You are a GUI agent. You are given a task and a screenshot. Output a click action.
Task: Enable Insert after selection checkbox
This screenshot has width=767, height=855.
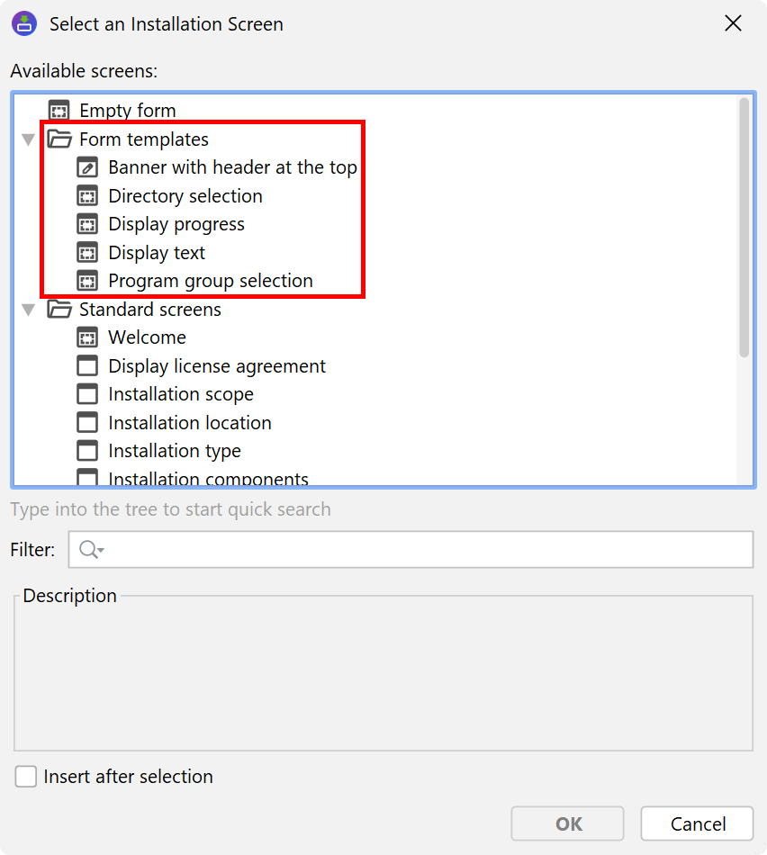pyautogui.click(x=26, y=777)
